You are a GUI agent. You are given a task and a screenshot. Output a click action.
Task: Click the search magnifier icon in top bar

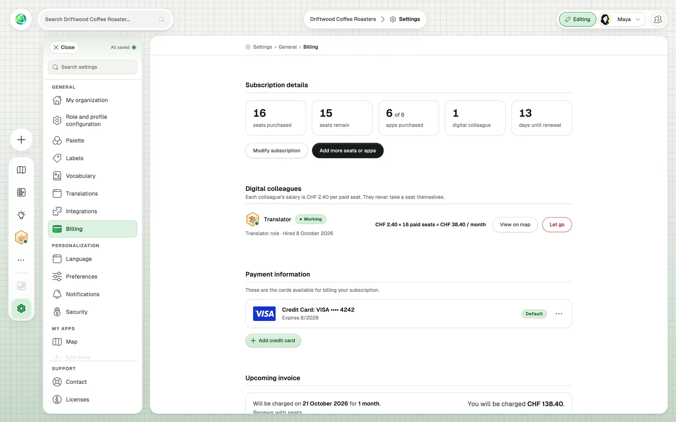(x=161, y=19)
